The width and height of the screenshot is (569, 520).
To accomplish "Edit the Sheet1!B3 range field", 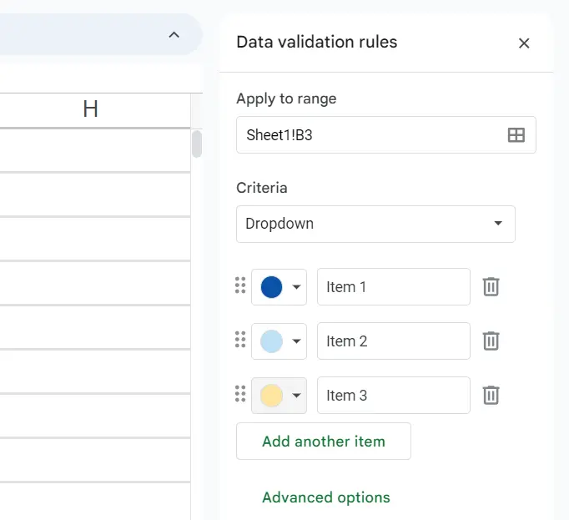I will [386, 134].
